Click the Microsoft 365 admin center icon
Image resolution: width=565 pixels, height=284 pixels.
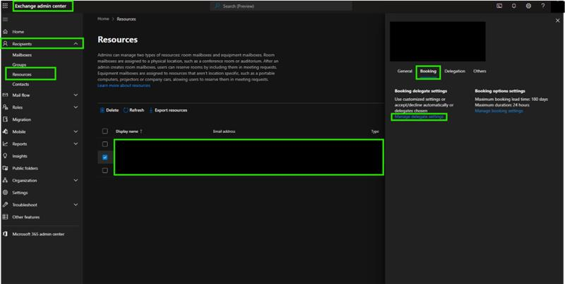(x=5, y=234)
